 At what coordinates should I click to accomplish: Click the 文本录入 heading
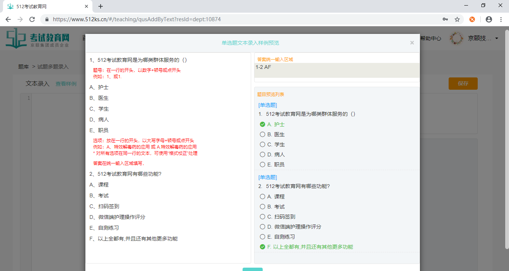point(38,84)
